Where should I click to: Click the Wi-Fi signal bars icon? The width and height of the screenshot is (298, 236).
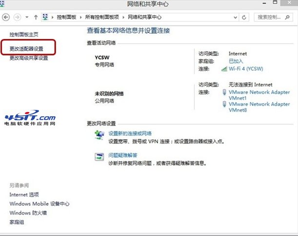[x=224, y=69]
